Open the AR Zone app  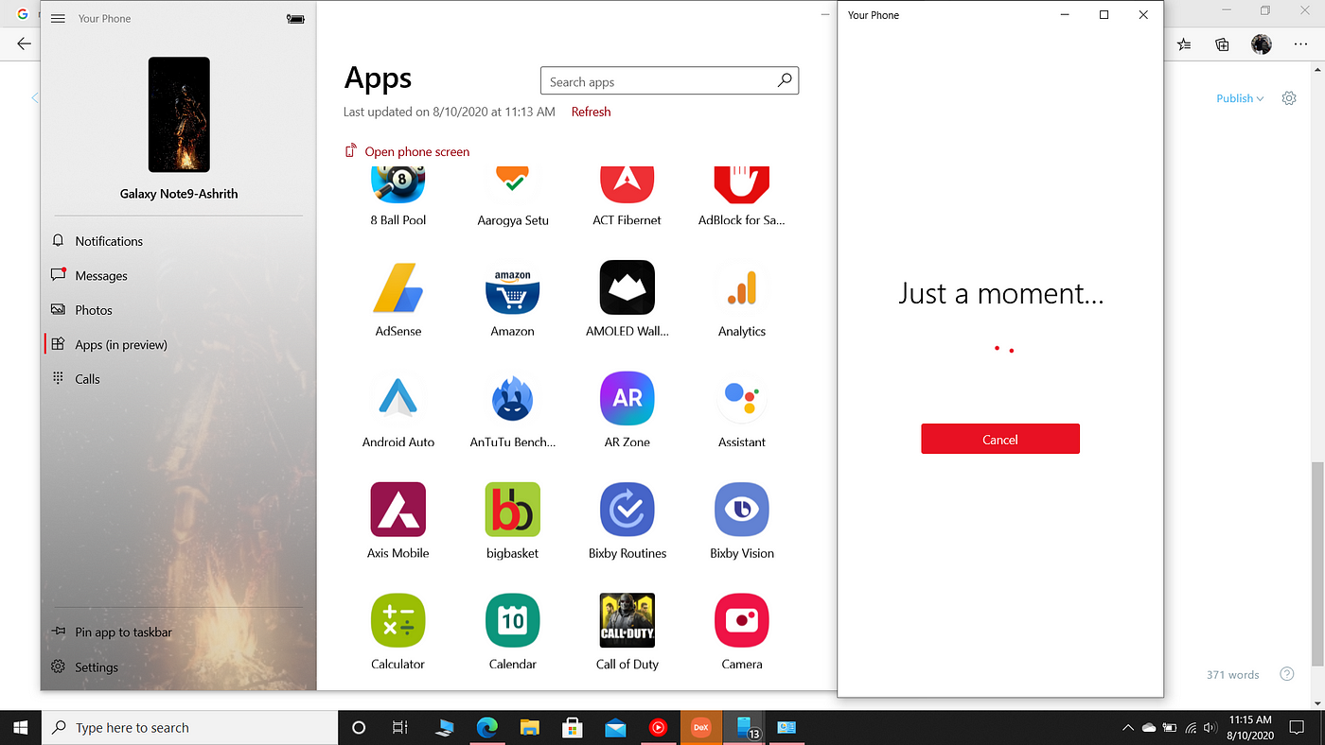pyautogui.click(x=627, y=398)
